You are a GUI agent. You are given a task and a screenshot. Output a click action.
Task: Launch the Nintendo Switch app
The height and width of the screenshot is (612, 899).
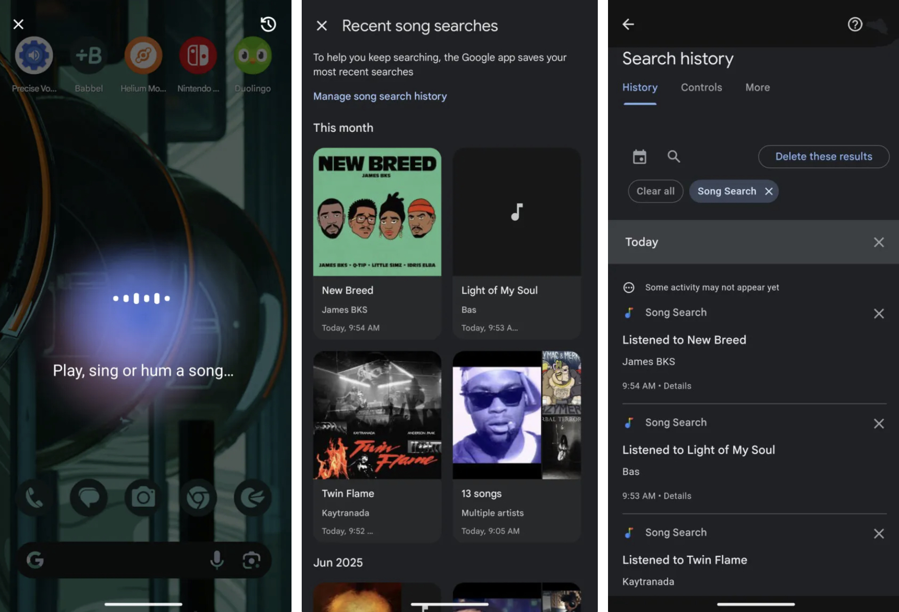tap(198, 55)
